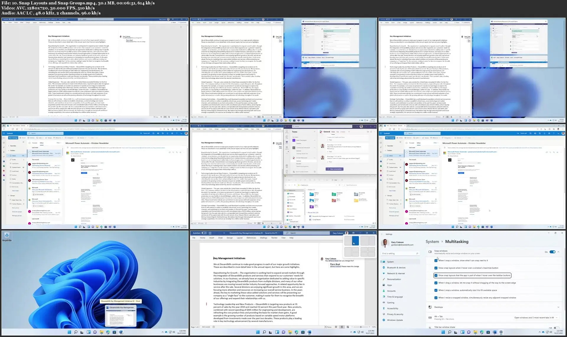
Task: Adjust the Word zoom slider handle
Action: tap(361, 327)
